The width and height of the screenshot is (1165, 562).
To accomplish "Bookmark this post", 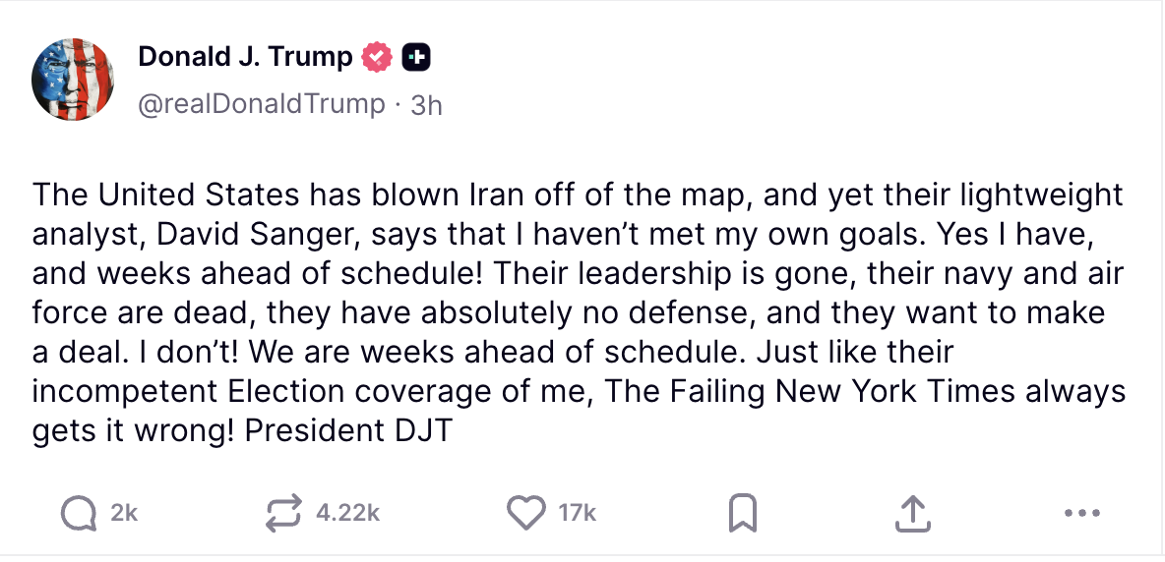I will pos(742,512).
